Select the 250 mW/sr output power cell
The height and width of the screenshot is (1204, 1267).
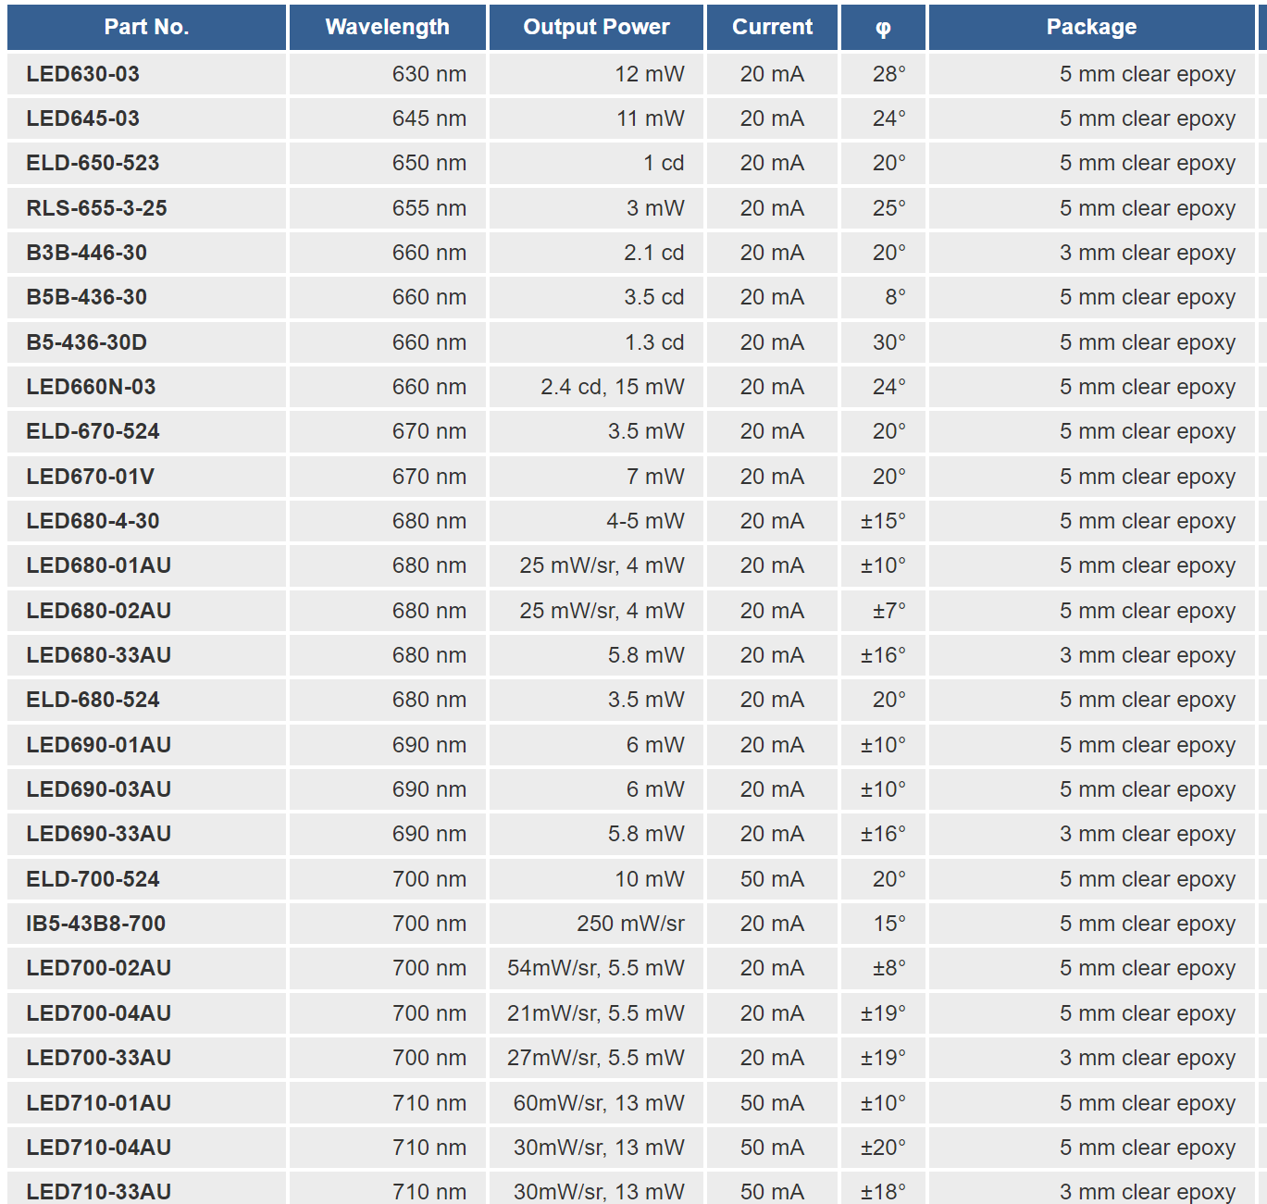[x=596, y=924]
